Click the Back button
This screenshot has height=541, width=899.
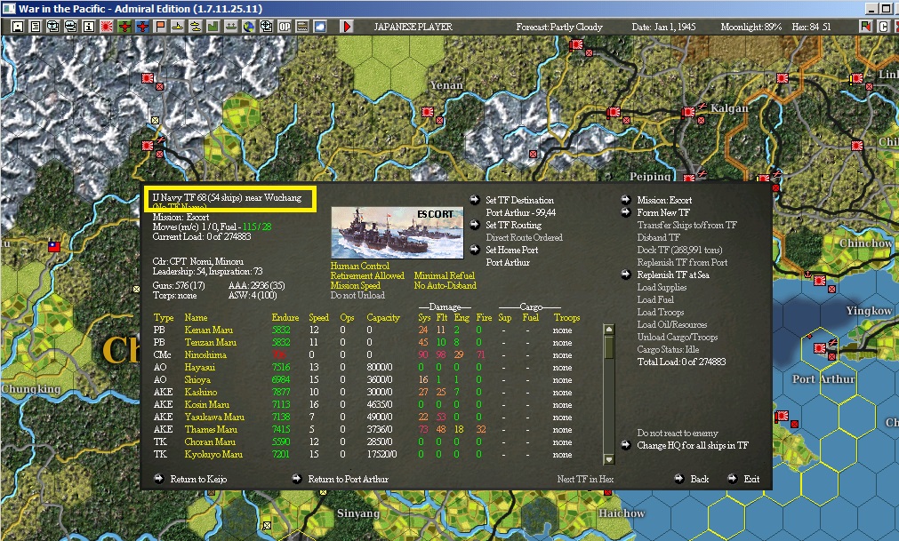(x=700, y=479)
